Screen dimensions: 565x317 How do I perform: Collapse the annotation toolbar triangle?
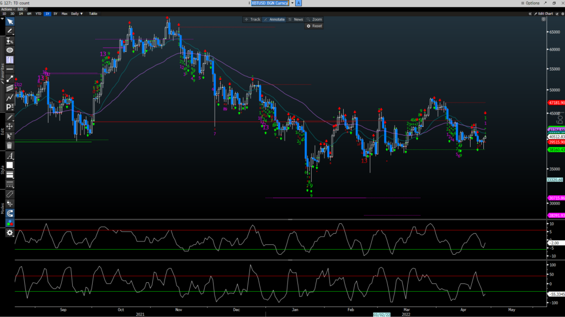2,19
